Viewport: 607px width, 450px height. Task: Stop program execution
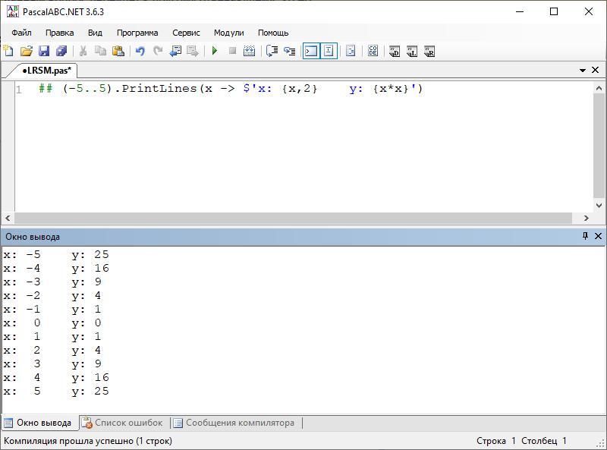tap(232, 51)
